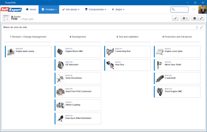Image resolution: width=207 pixels, height=132 pixels.
Task: Click the Engine water pump thumbnail
Action: [11, 52]
